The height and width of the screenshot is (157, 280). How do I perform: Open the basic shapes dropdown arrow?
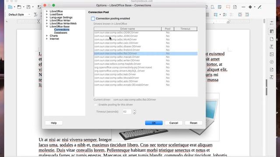click(255, 7)
